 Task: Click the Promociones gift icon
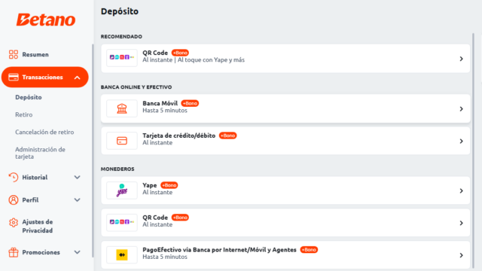coord(14,252)
